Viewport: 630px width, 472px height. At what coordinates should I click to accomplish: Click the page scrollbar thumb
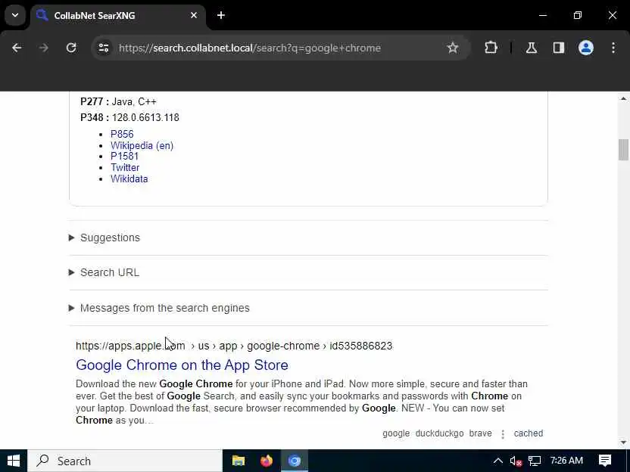click(x=623, y=149)
